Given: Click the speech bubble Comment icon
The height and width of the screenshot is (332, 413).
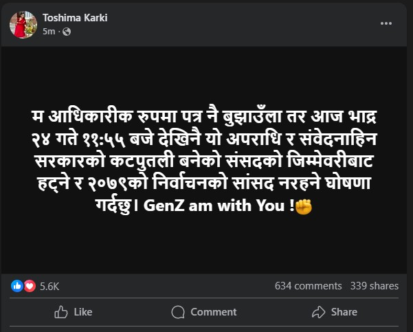Looking at the screenshot, I should tap(177, 312).
